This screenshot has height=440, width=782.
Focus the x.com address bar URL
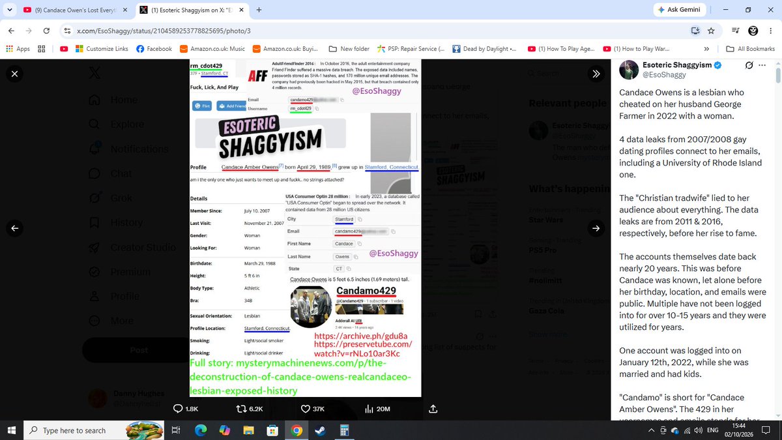(x=164, y=31)
